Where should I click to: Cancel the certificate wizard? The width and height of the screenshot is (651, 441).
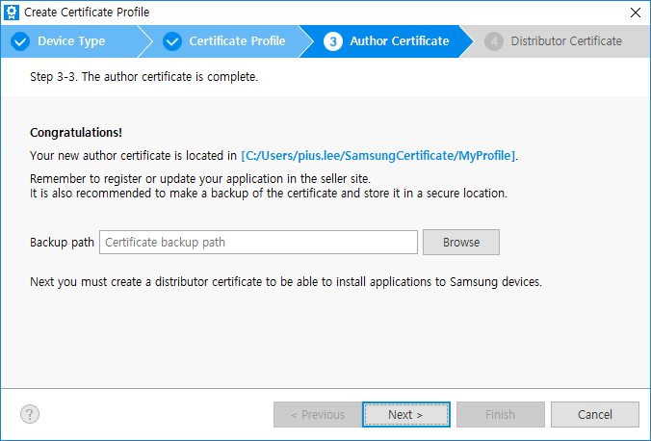594,414
